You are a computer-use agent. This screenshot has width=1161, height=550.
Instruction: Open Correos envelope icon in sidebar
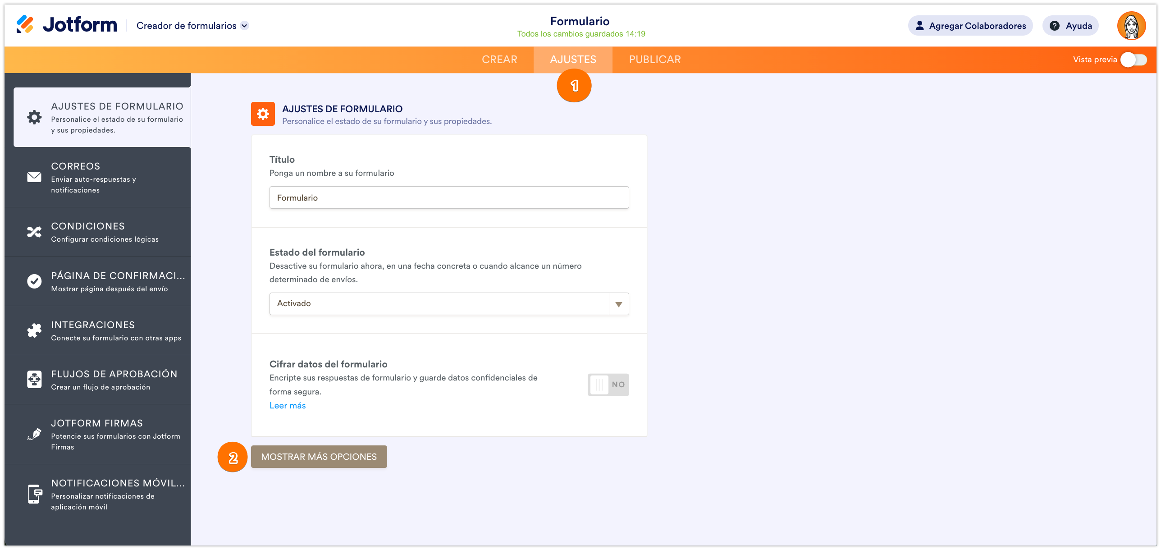coord(34,178)
